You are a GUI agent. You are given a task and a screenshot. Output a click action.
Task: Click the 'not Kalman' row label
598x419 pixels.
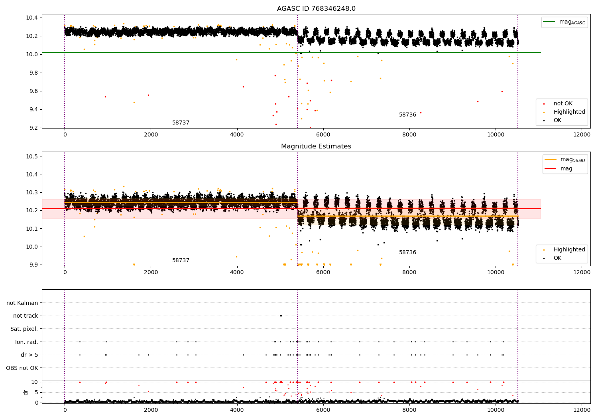(x=22, y=303)
